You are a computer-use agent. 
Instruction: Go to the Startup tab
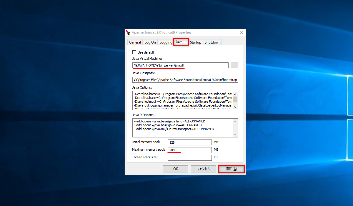point(196,42)
